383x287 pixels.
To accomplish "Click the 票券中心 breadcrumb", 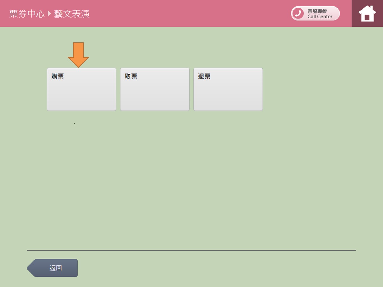I will click(27, 14).
